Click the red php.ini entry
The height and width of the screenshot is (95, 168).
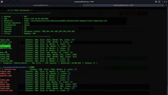(x=4, y=82)
